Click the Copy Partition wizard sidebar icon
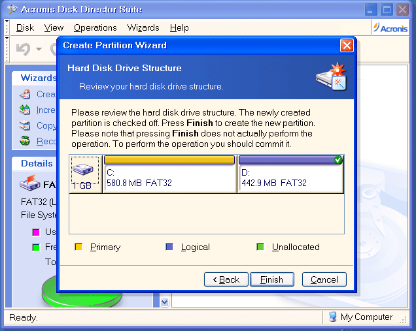Screen dimensions: 416x331 click(x=26, y=126)
